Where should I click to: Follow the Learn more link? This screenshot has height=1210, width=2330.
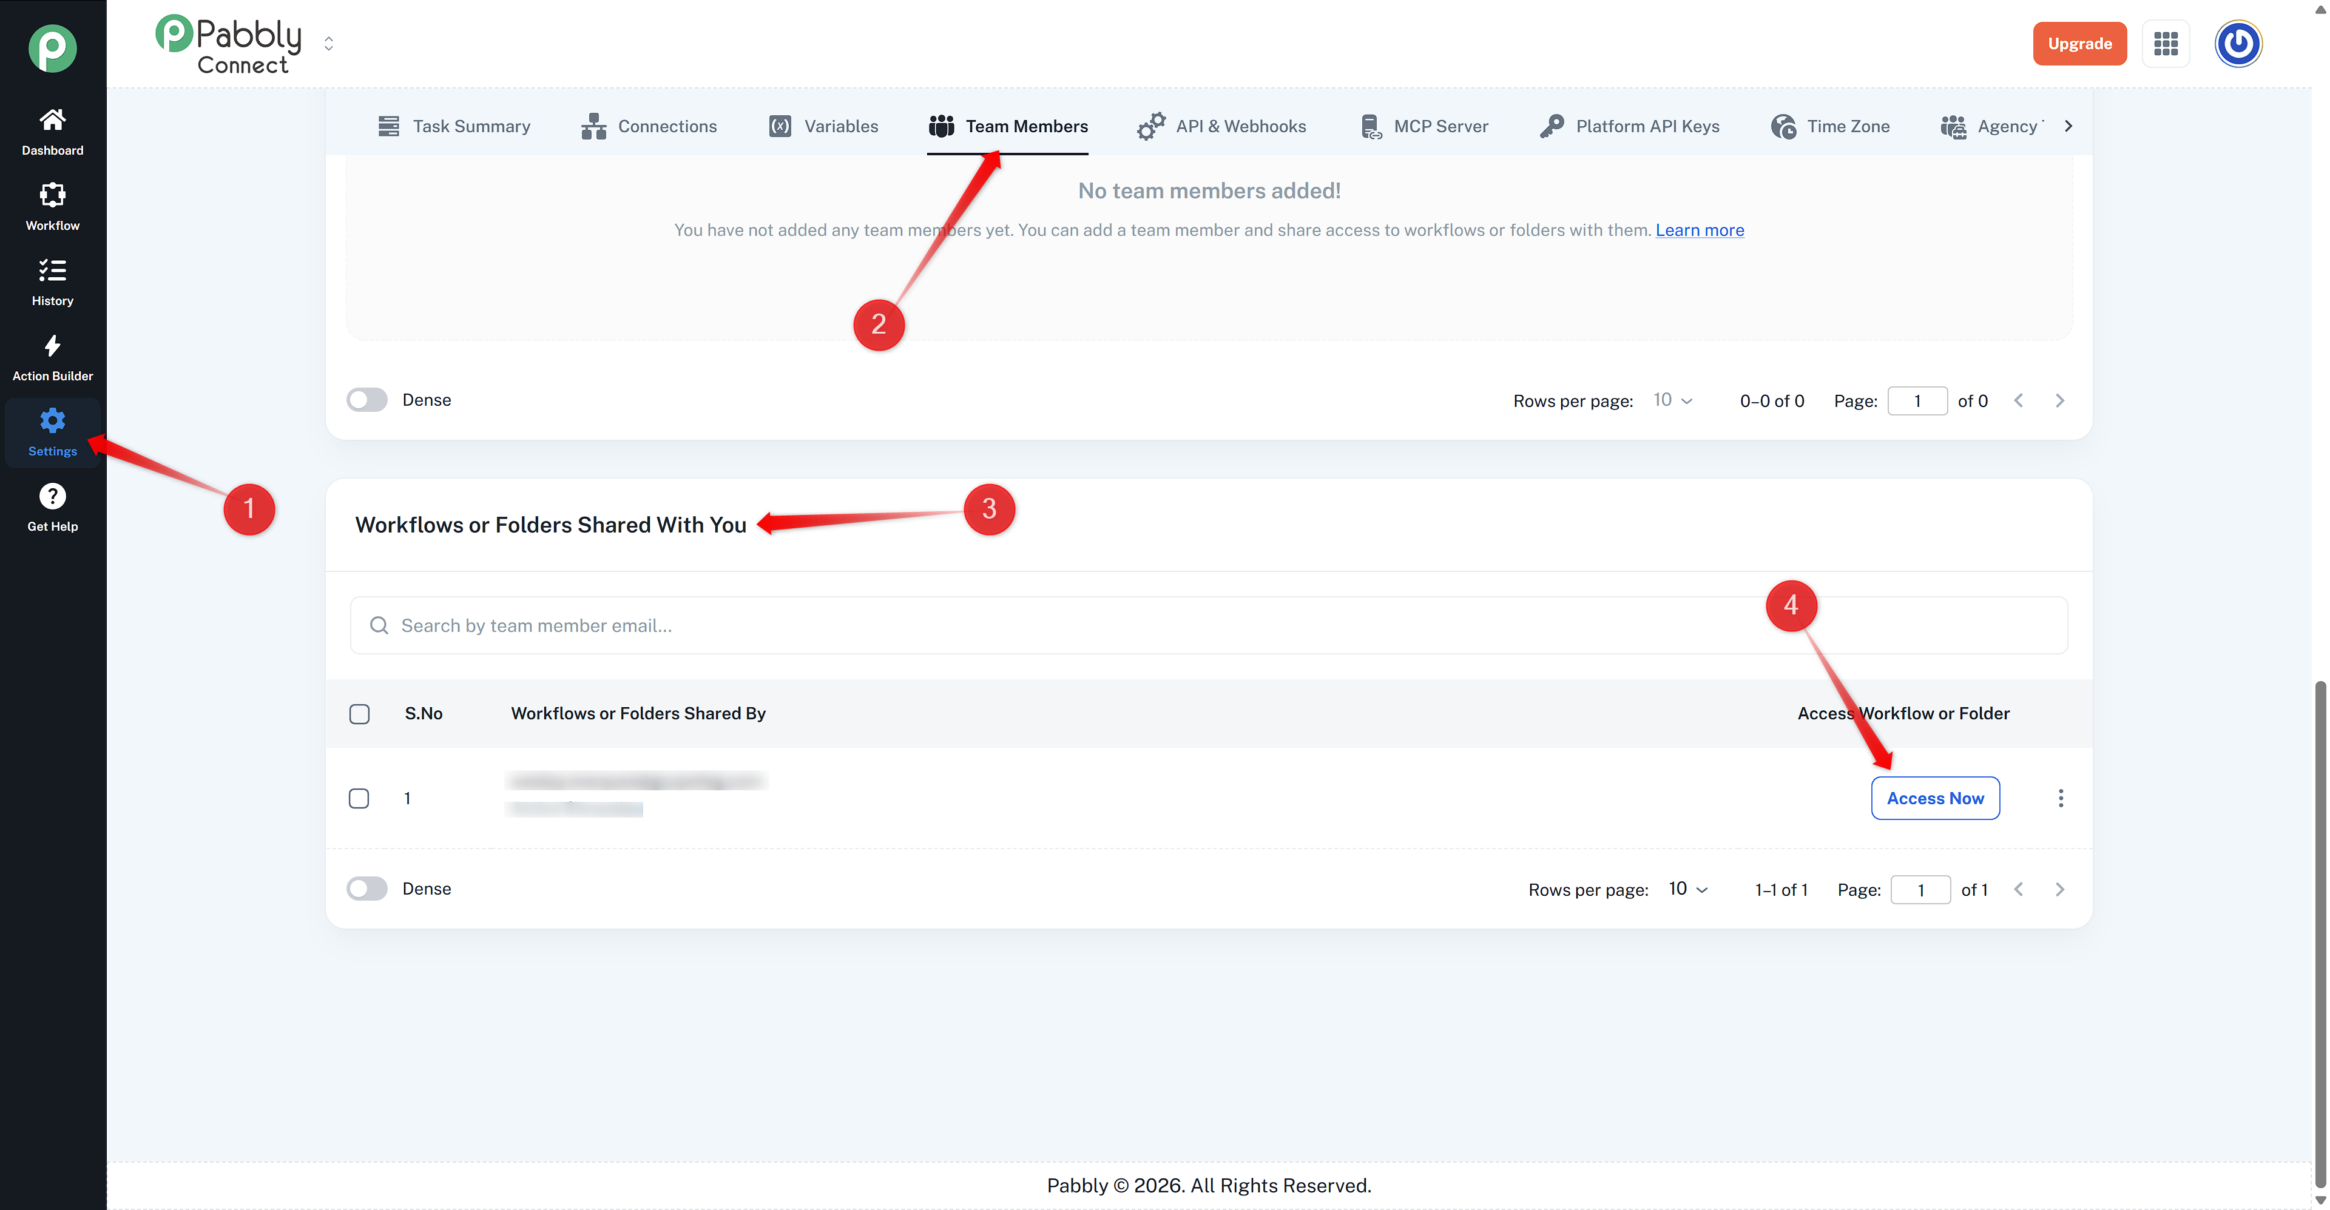(x=1700, y=230)
